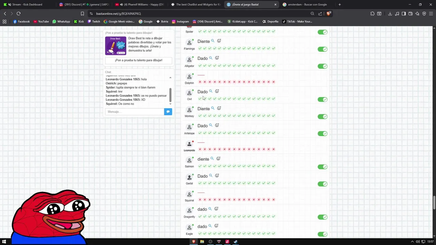Open Twitch bookmark

tap(94, 21)
